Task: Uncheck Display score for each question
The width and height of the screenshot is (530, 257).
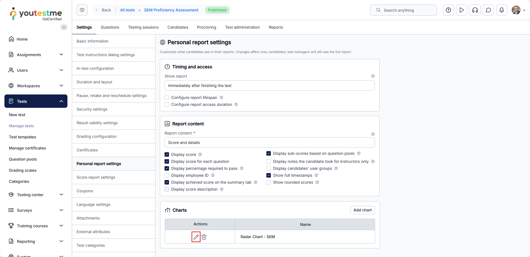Action: tap(167, 161)
